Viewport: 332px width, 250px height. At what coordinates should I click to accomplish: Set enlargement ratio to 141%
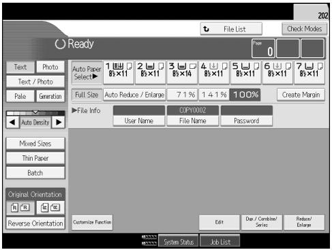[214, 95]
